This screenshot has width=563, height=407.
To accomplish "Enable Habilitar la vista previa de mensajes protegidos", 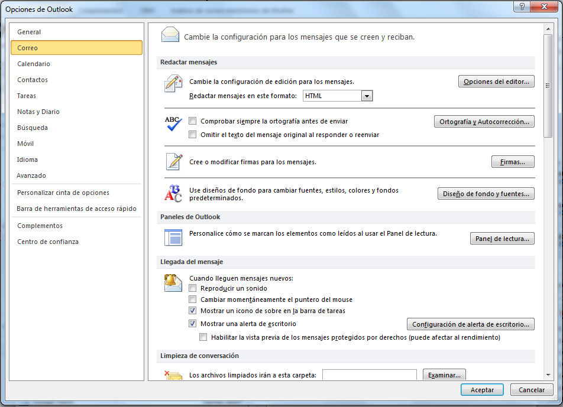I will pos(203,337).
